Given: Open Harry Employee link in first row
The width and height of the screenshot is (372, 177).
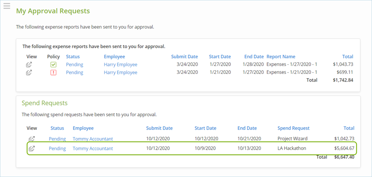Looking at the screenshot, I should point(120,64).
